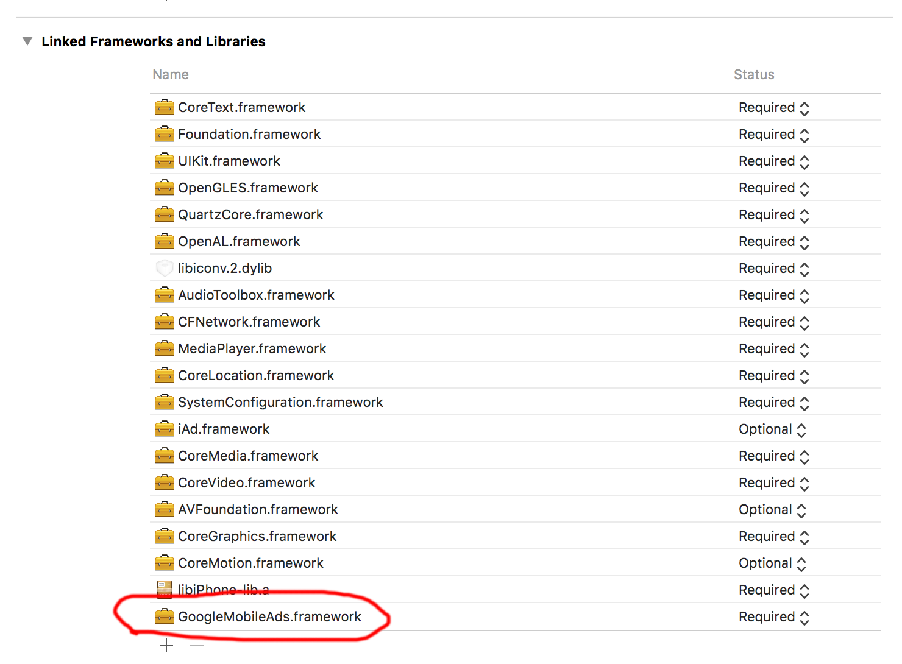Click the UIKit.framework status stepper arrows
The height and width of the screenshot is (664, 902).
pos(804,162)
